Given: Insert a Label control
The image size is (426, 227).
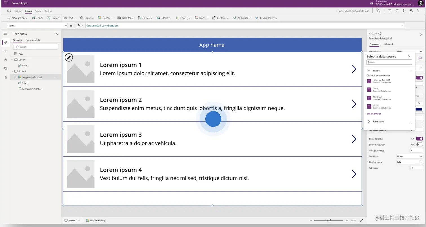Looking at the screenshot, I should pyautogui.click(x=37, y=18).
